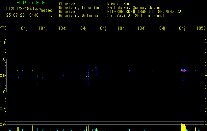Click the Receiver field label
Screen dimensions: 207x131
[x=68, y=12]
